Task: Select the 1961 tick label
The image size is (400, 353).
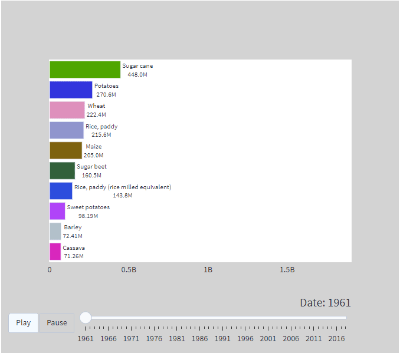Action: [x=86, y=338]
